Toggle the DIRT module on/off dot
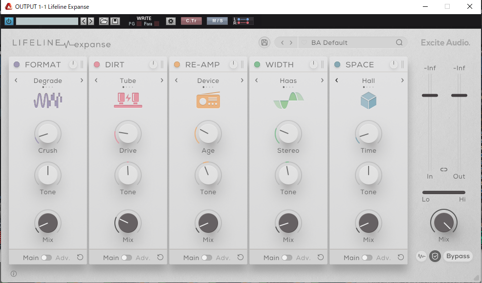 click(96, 64)
